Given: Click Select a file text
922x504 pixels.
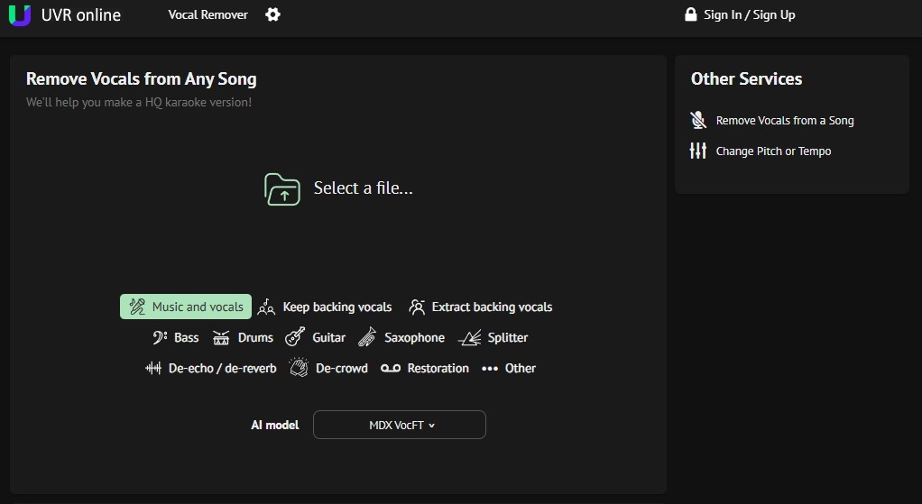Looking at the screenshot, I should (363, 188).
